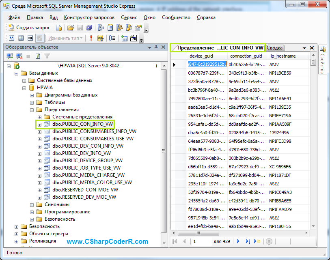Toggle the results pane icon
Image resolution: width=330 pixels, height=260 pixels.
coord(39,38)
